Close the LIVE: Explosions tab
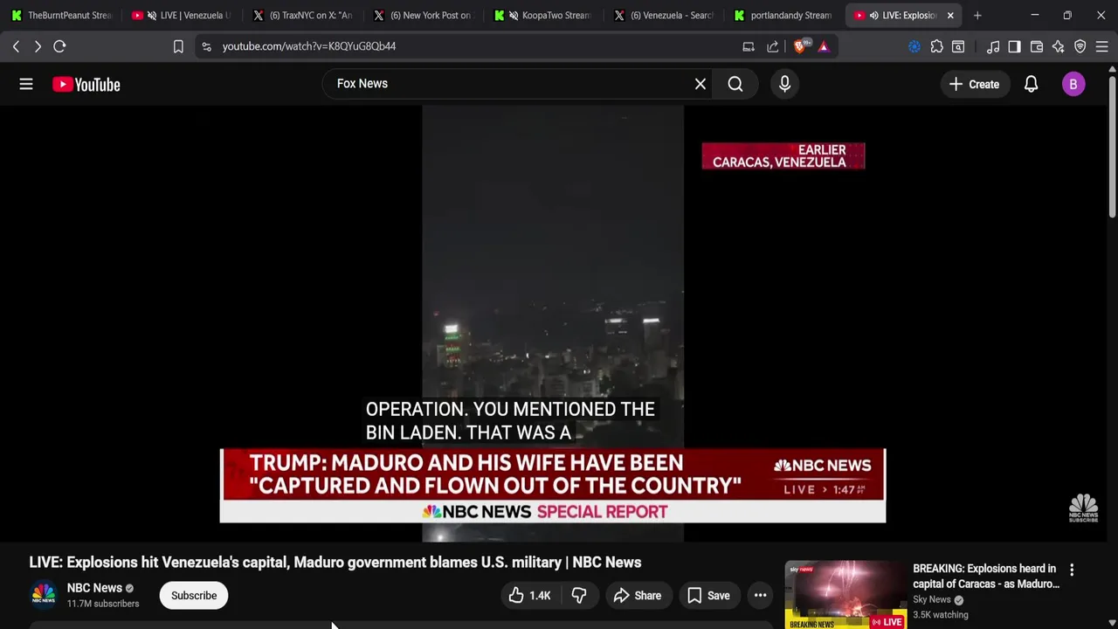The height and width of the screenshot is (629, 1118). 950,15
